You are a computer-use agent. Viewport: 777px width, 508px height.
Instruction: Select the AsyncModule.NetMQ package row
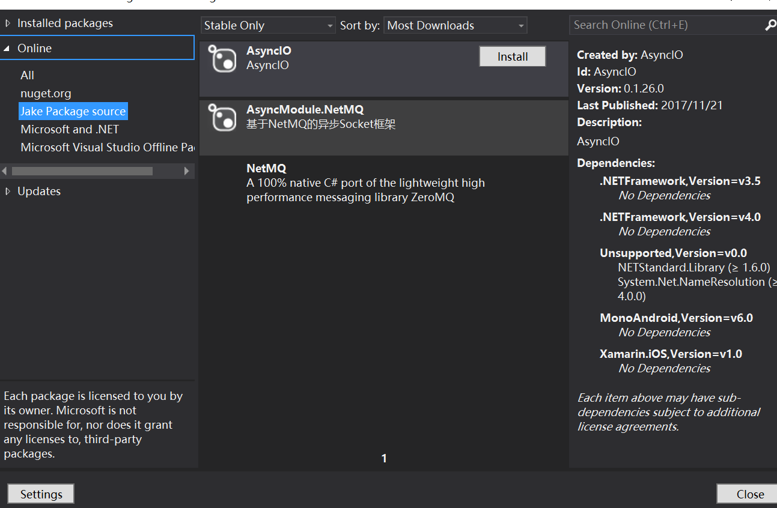384,127
